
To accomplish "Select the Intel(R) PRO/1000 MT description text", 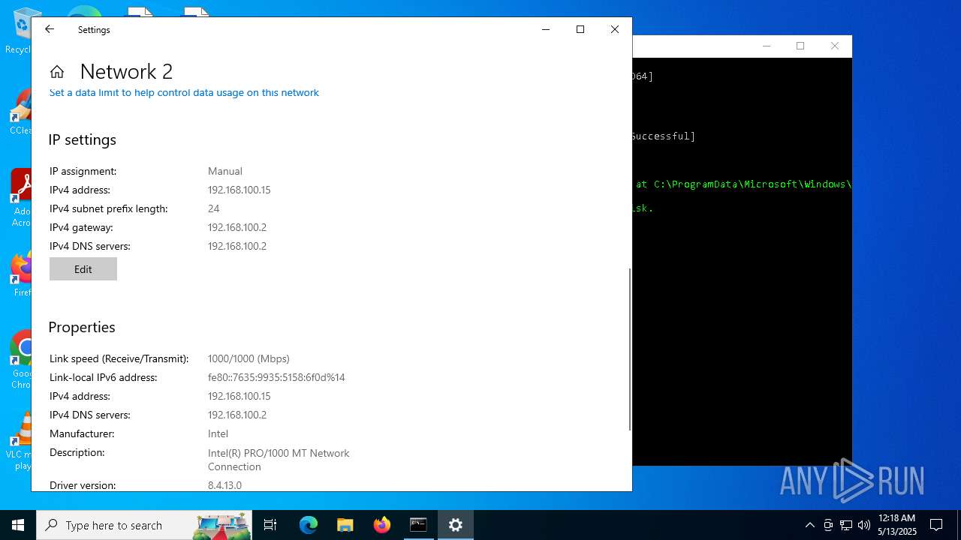I will click(279, 460).
